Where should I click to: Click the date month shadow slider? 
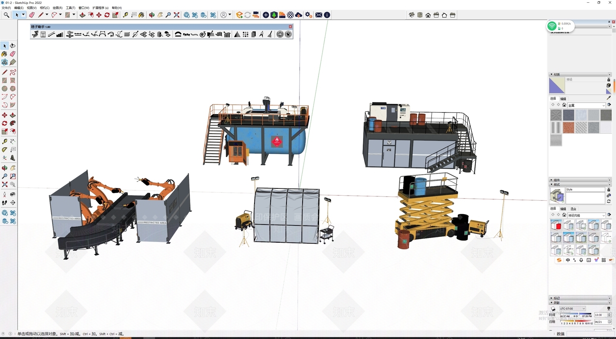pyautogui.click(x=576, y=321)
